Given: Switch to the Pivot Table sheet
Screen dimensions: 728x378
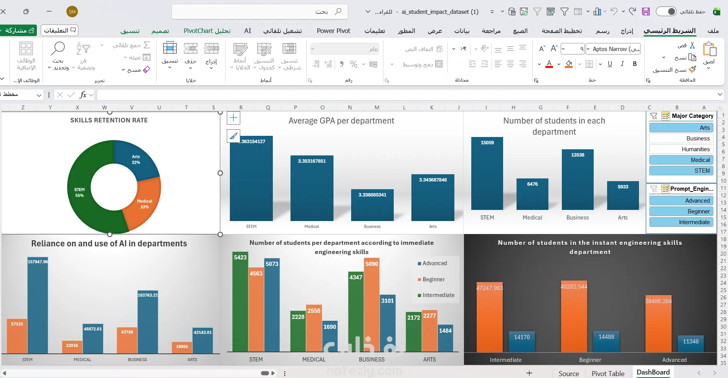Looking at the screenshot, I should pos(608,373).
